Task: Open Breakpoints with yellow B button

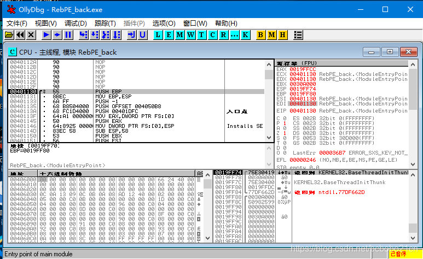Action: tap(260, 35)
